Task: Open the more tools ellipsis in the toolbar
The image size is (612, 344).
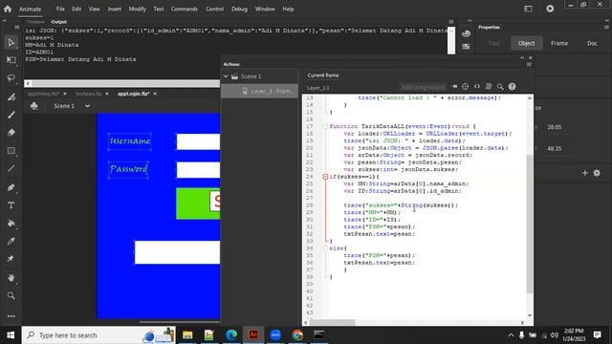Action: pyautogui.click(x=11, y=316)
